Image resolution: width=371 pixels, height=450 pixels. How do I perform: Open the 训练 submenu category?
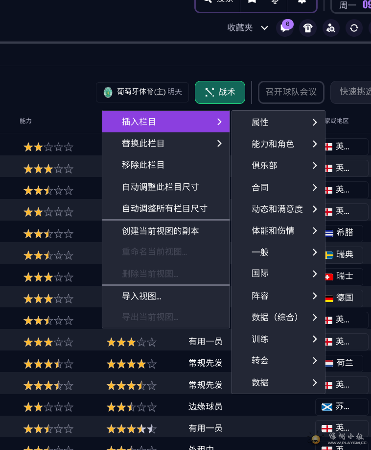[278, 339]
